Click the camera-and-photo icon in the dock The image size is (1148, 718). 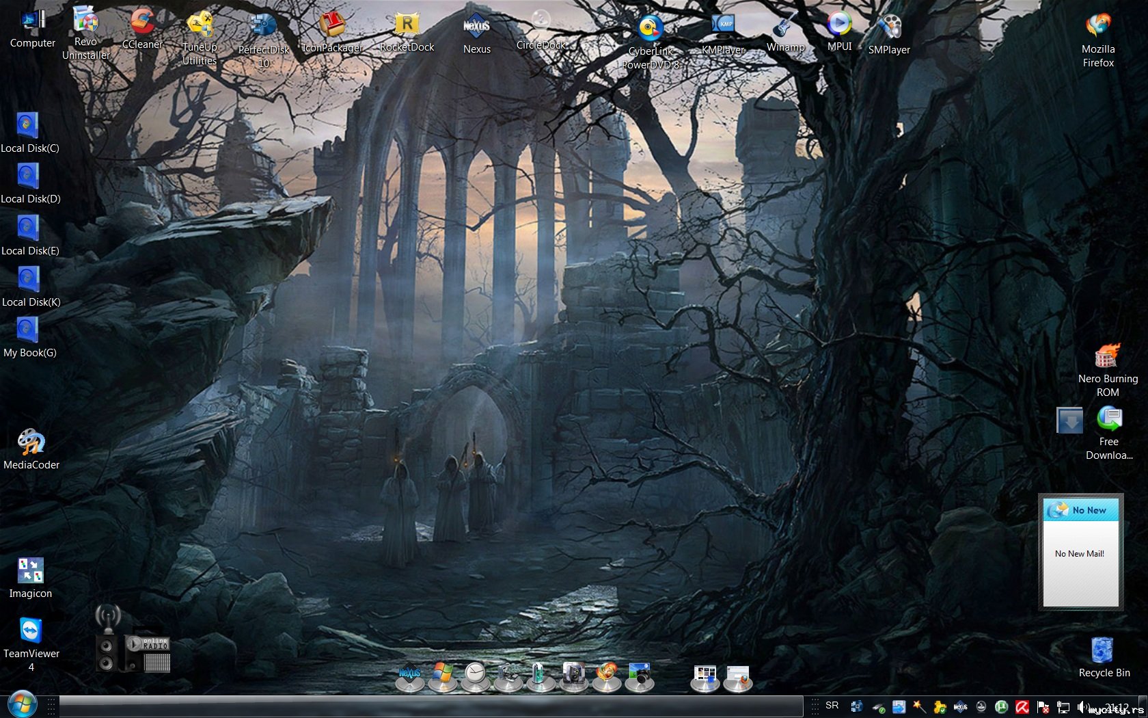point(640,676)
